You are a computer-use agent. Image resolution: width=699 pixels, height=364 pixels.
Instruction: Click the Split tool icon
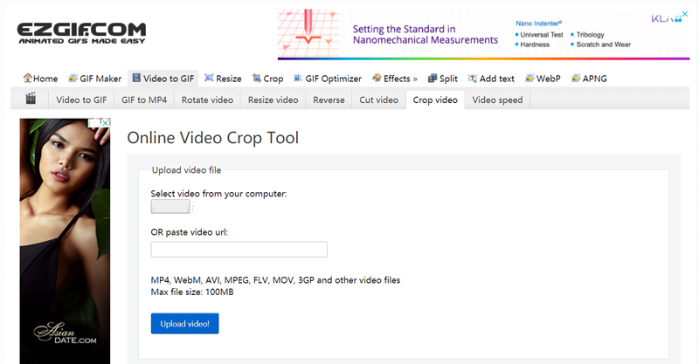click(x=431, y=79)
